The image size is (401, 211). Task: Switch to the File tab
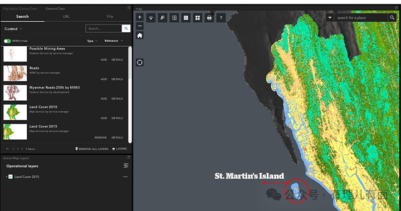click(x=110, y=17)
